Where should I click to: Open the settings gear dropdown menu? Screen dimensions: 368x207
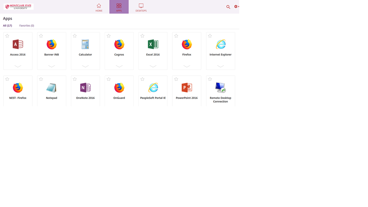(236, 7)
